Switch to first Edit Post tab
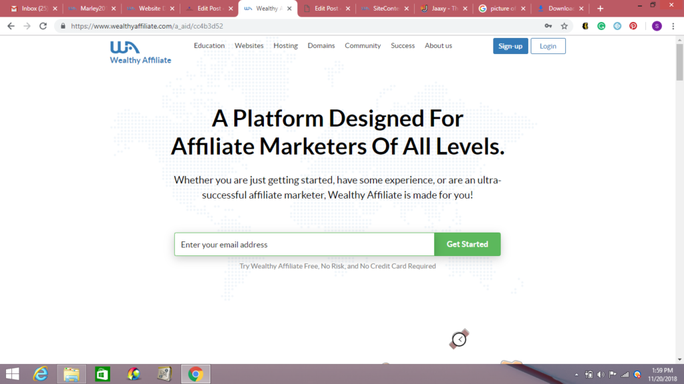This screenshot has height=384, width=684. click(208, 8)
